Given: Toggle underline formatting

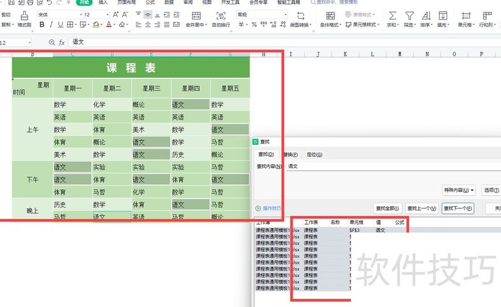Looking at the screenshot, I should 61,25.
